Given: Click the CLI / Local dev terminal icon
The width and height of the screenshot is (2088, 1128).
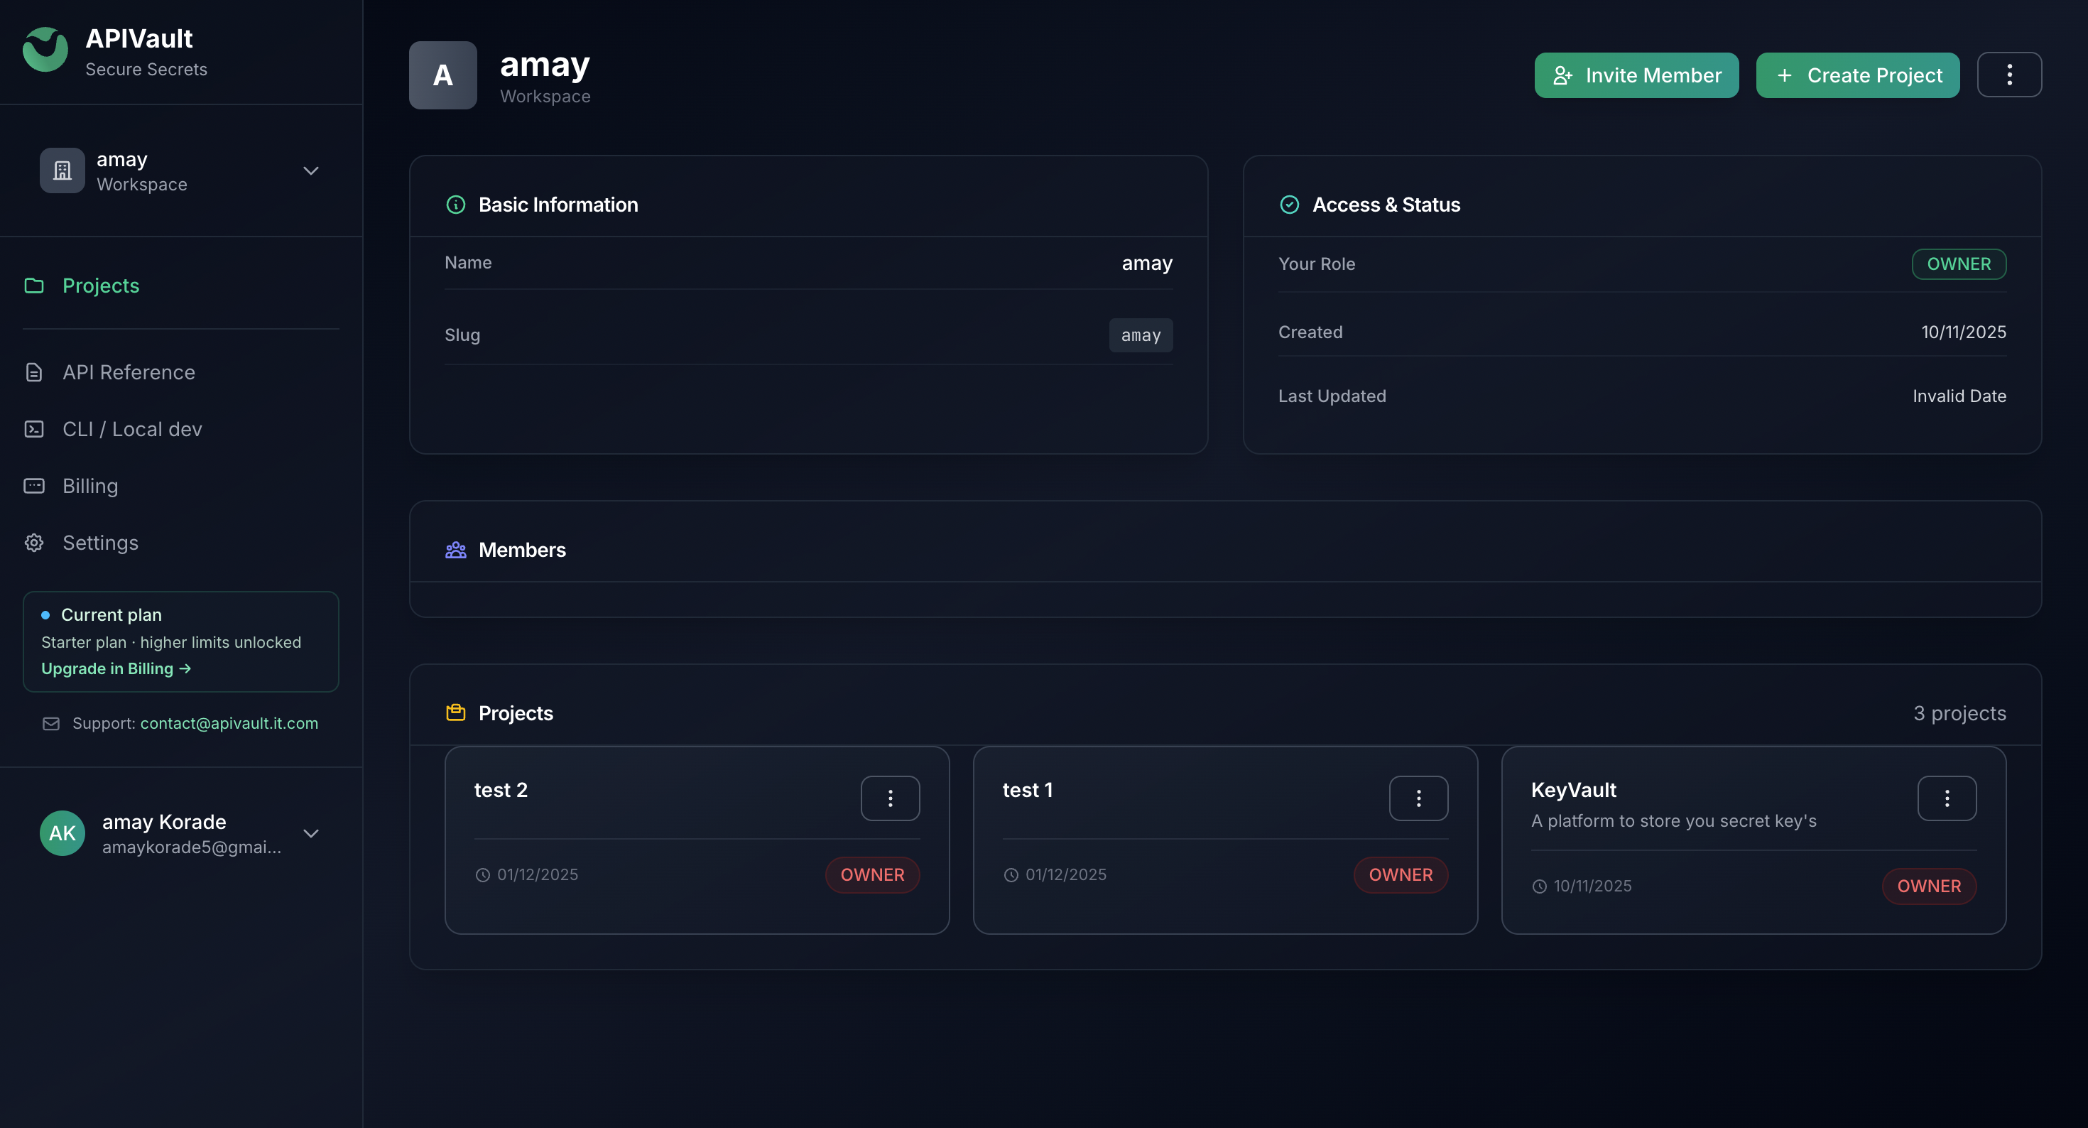Looking at the screenshot, I should pyautogui.click(x=34, y=429).
